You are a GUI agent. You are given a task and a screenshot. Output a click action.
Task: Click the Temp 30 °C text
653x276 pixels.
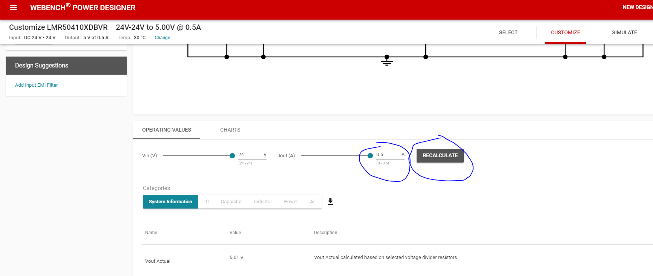tap(132, 38)
